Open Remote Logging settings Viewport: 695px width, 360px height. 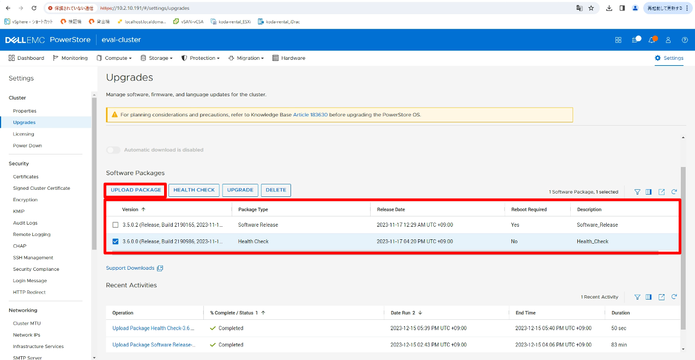click(x=32, y=234)
